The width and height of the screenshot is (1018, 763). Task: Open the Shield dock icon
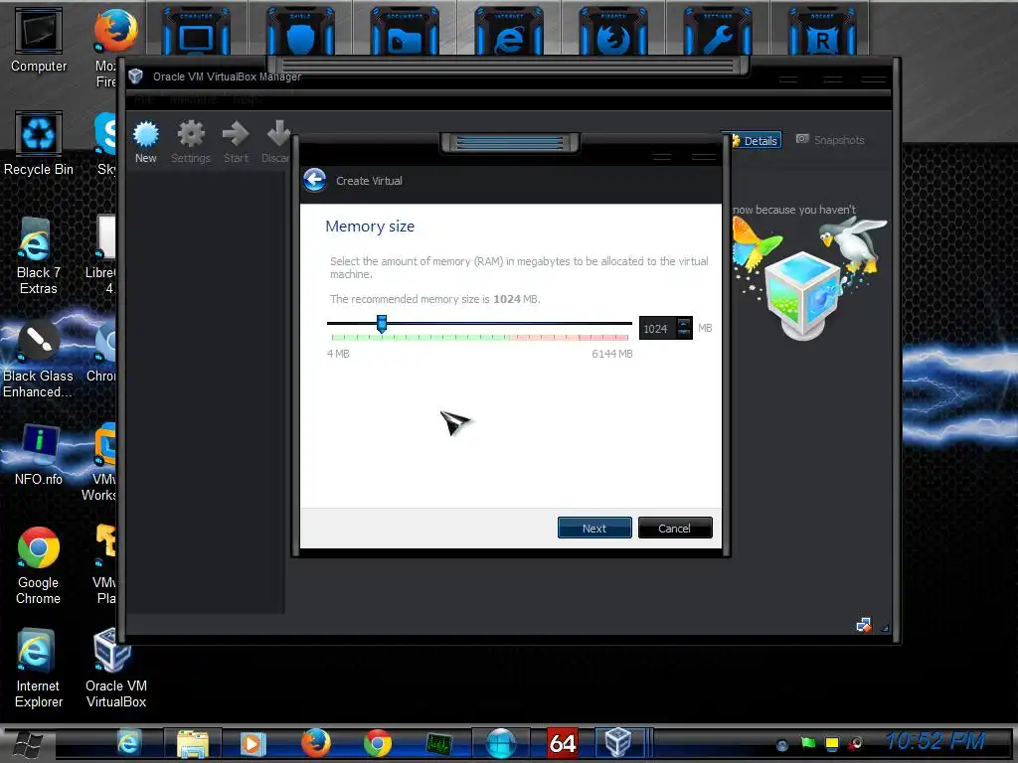click(x=300, y=33)
